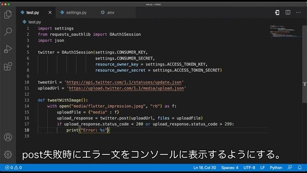Open the errors and warnings problems indicator
Screen dimensions: 307x173
13,168
